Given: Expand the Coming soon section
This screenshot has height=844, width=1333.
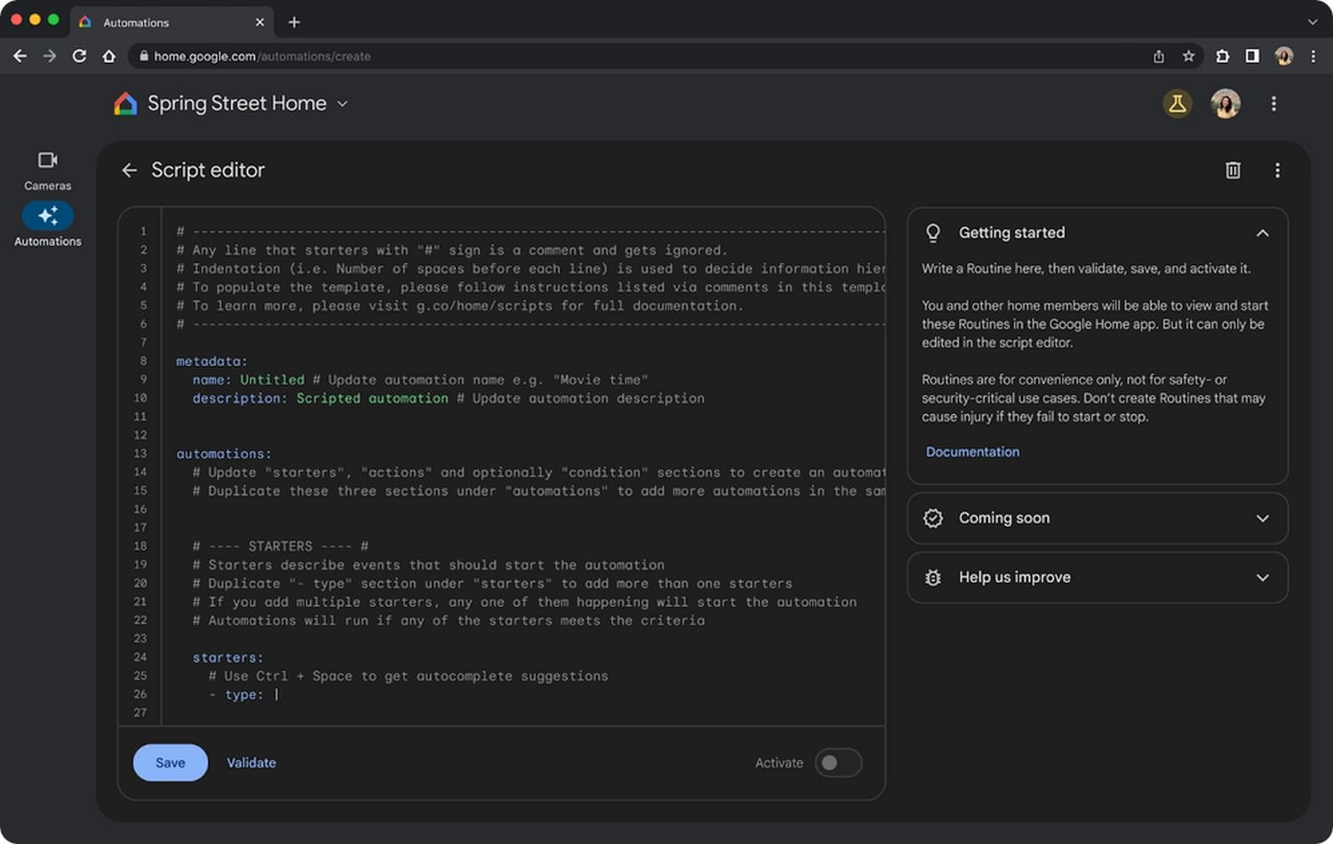Looking at the screenshot, I should [x=1262, y=518].
